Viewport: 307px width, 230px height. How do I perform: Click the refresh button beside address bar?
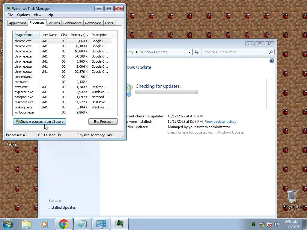point(196,52)
